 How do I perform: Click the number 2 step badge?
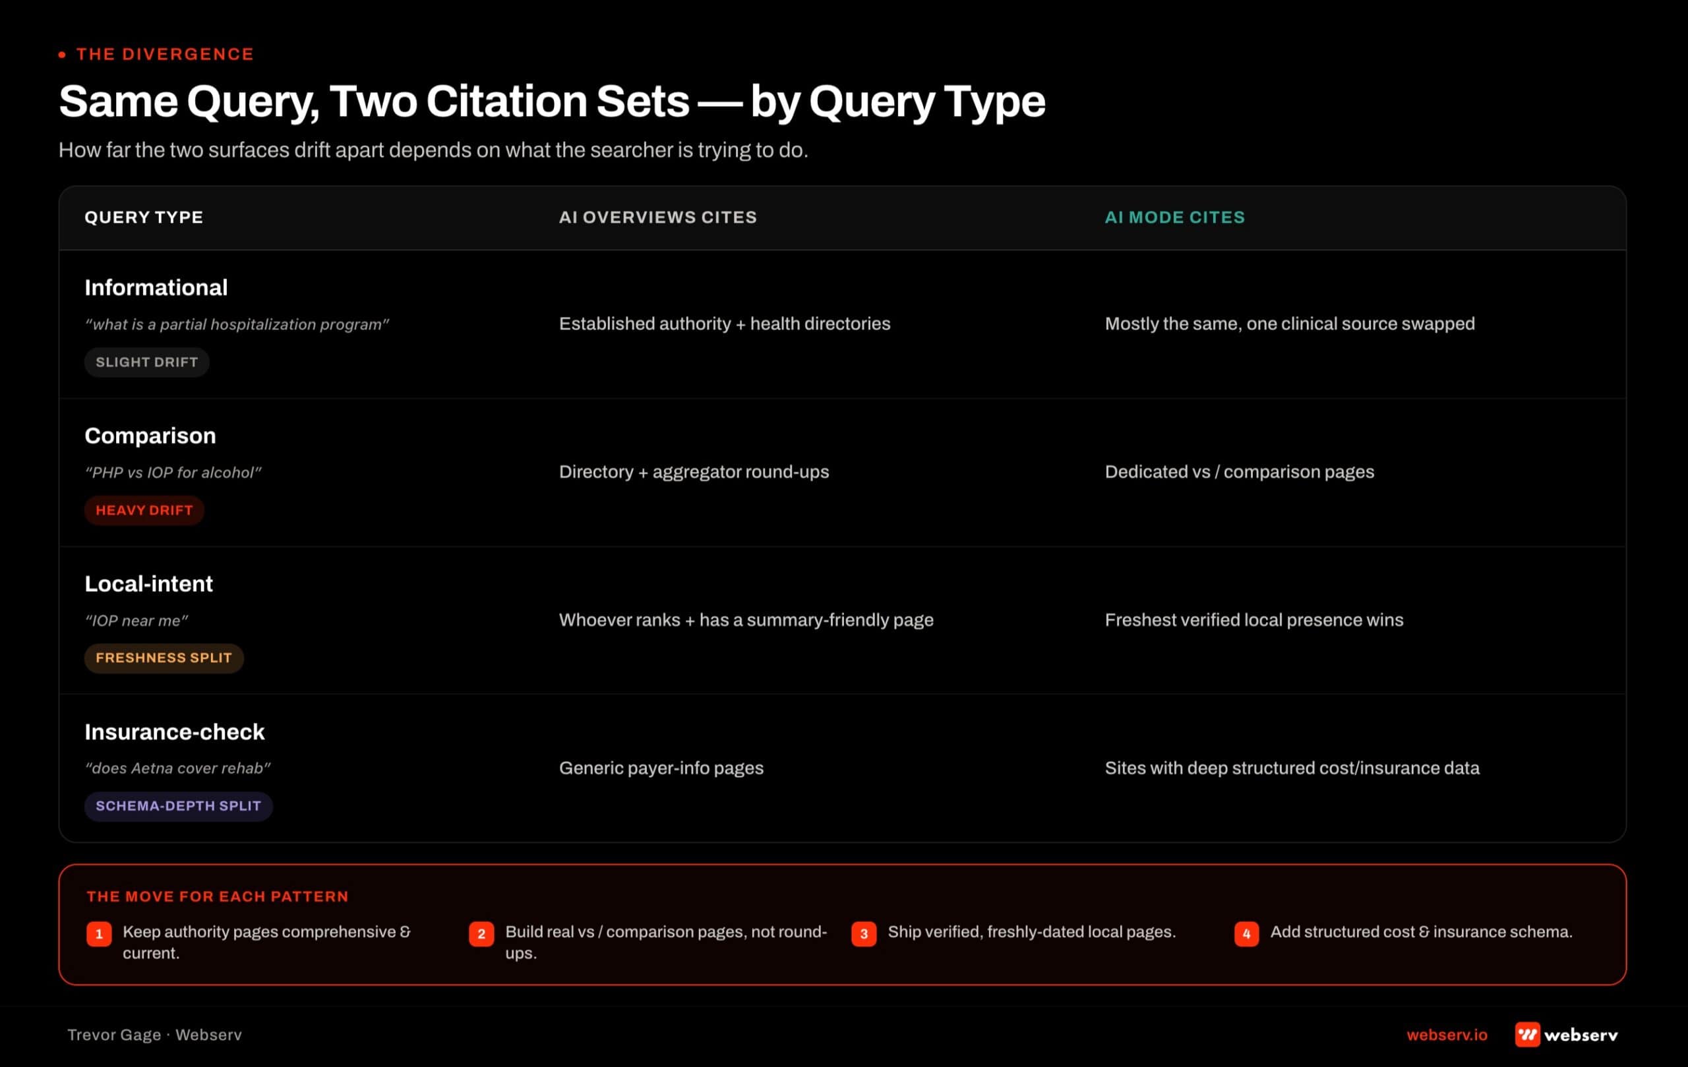[x=481, y=934]
